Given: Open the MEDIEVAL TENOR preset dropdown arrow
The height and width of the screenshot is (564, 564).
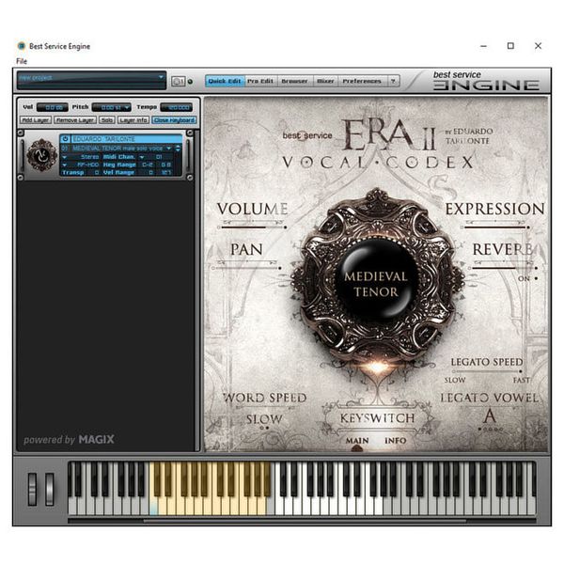Looking at the screenshot, I should (168, 149).
